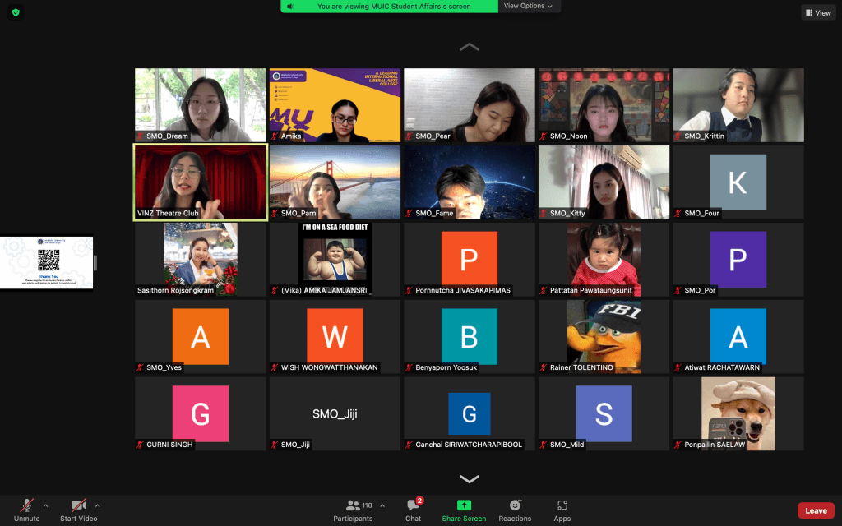The height and width of the screenshot is (526, 842).
Task: Expand video options arrow next to Start Video
Action: coord(98,505)
